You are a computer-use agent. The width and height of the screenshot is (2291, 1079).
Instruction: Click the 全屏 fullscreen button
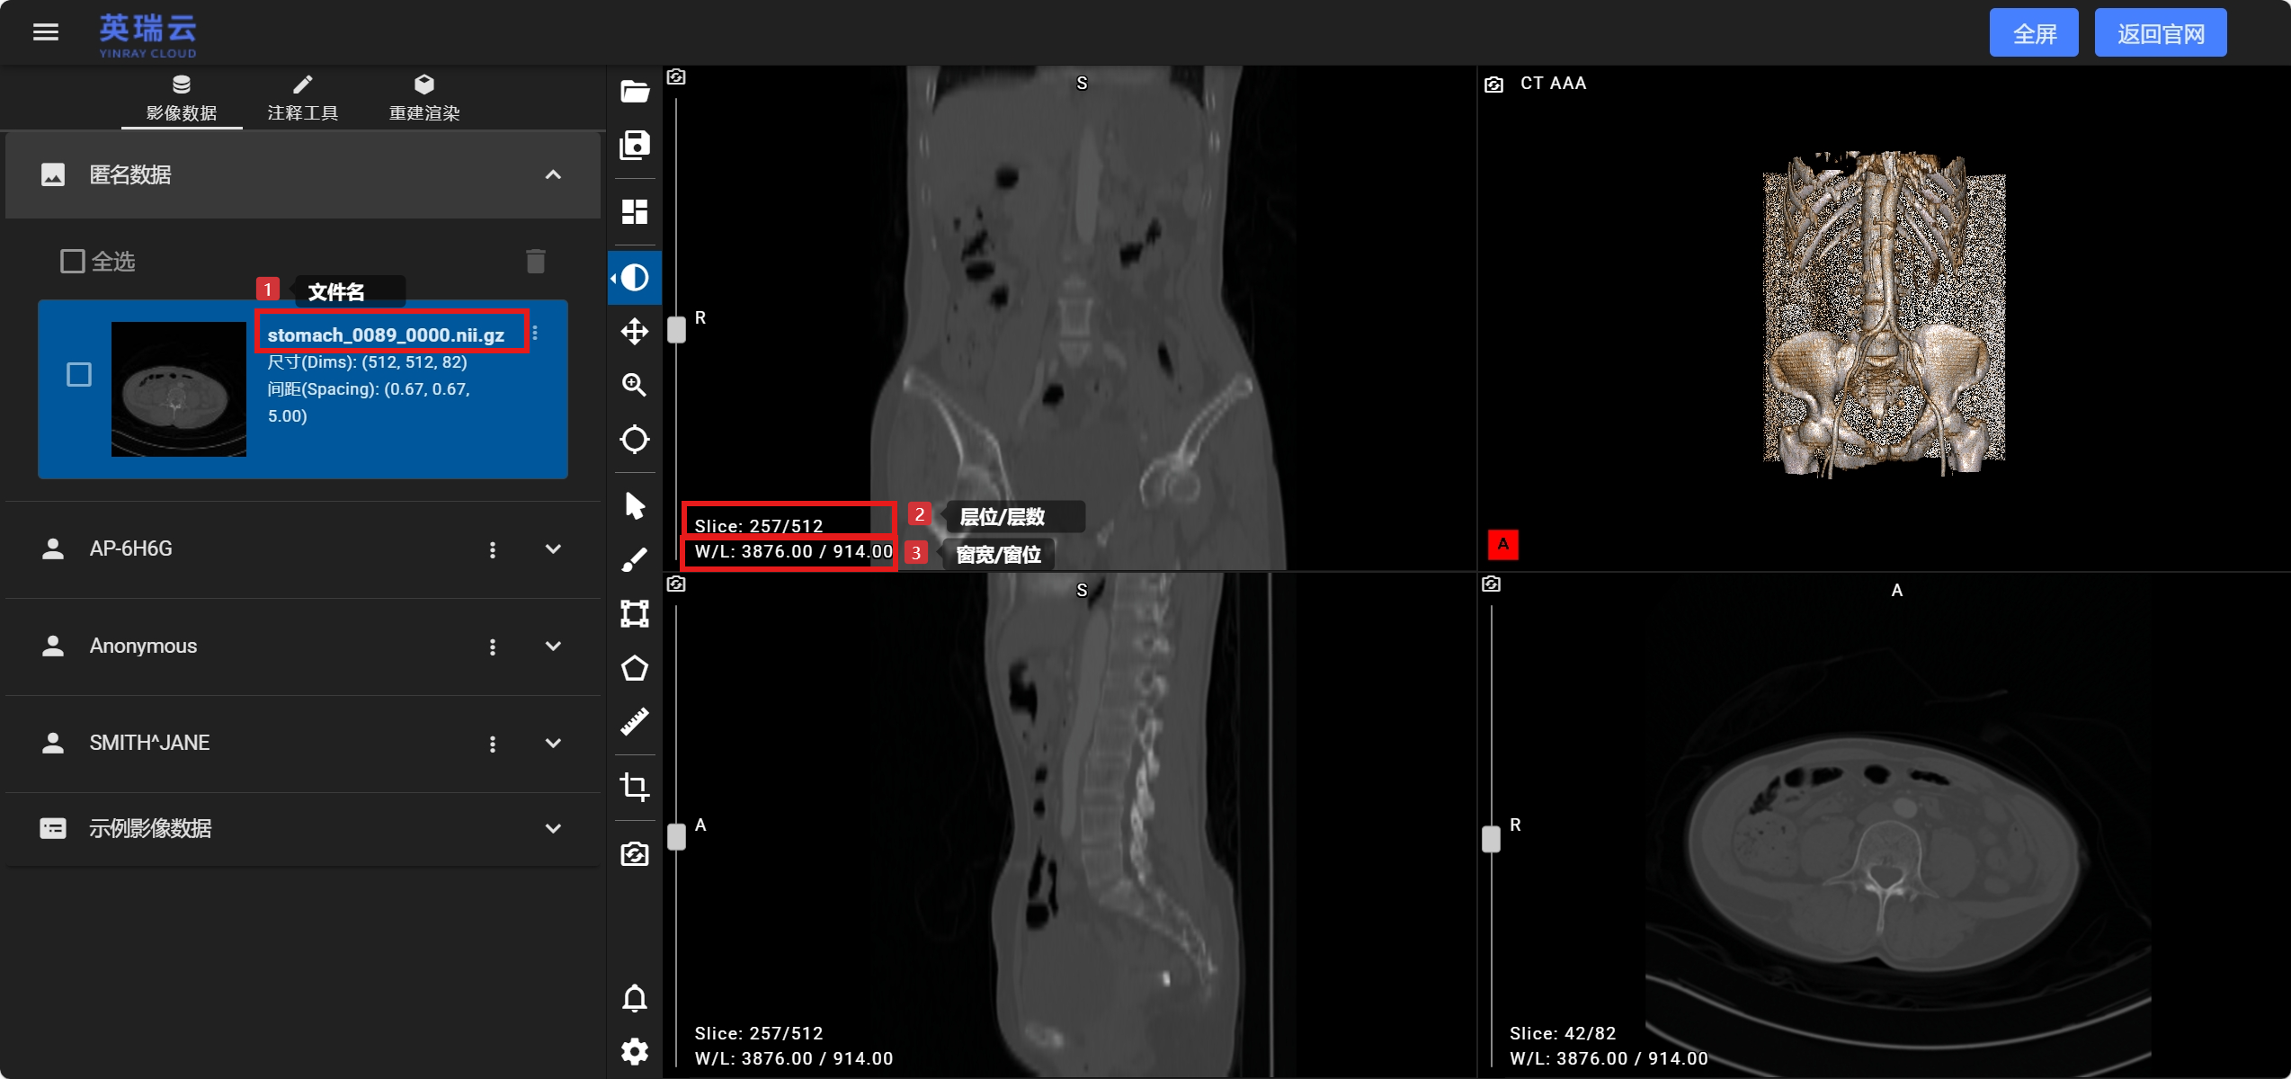2034,33
